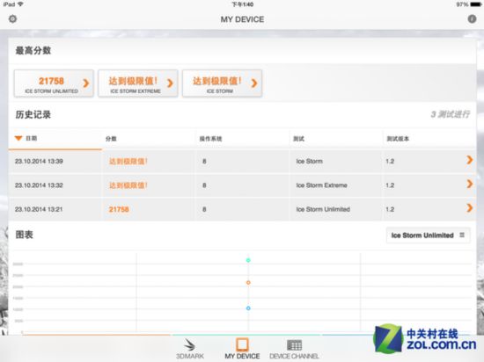Open the Ice Storm Extreme best score card
This screenshot has height=362, width=484.
[x=138, y=83]
